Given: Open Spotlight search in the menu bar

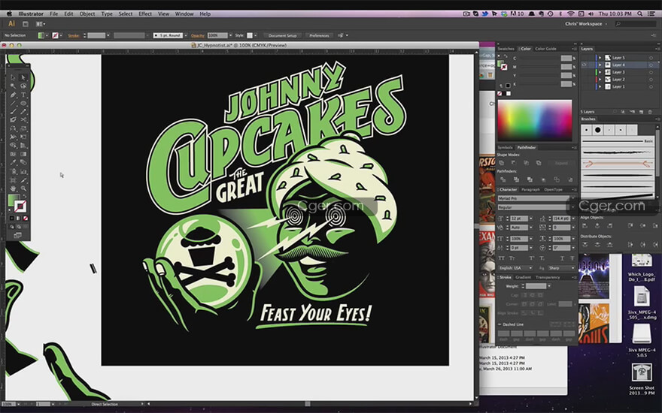Looking at the screenshot, I should 640,14.
